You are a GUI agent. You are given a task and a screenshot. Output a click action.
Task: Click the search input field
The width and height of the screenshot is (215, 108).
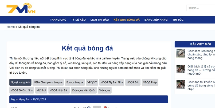click(201, 8)
